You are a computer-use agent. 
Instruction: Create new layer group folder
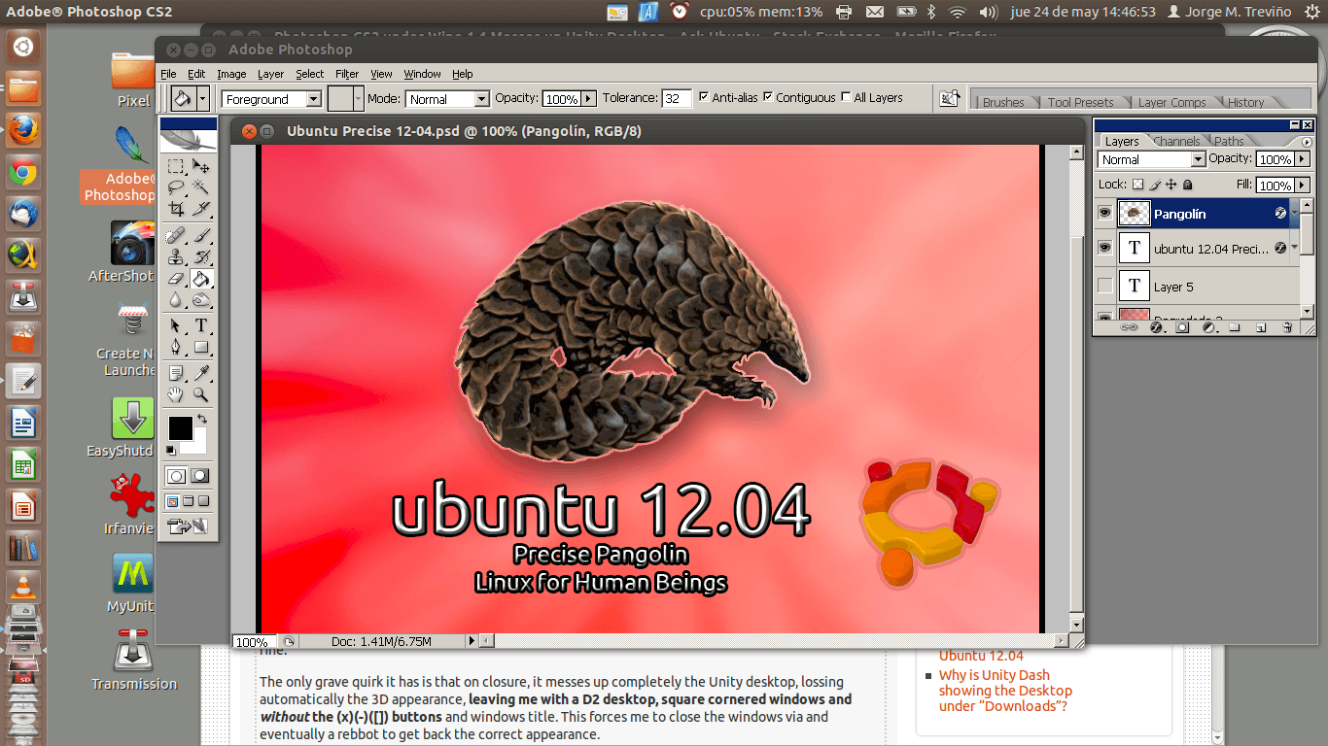(1234, 328)
